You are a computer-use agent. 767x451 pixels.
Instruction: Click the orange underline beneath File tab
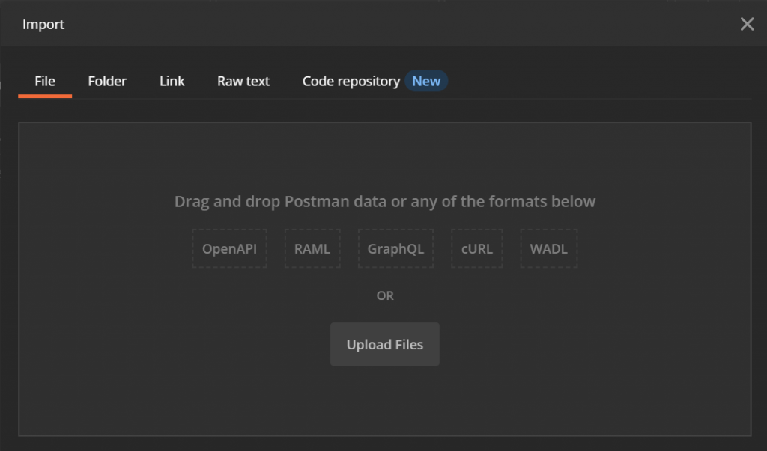pyautogui.click(x=45, y=96)
